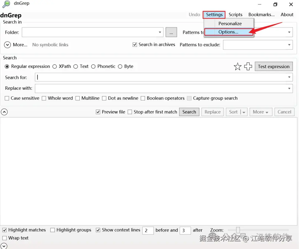Screen dimensions: 299x249
Task: Click the Undo menu item
Action: click(x=194, y=15)
